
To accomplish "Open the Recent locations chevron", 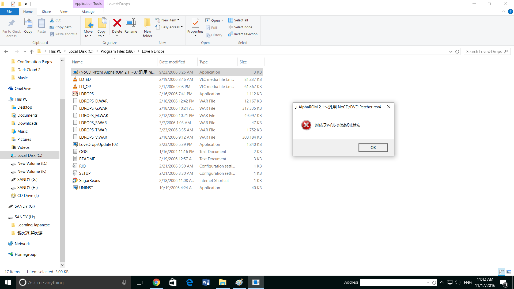I will (25, 51).
